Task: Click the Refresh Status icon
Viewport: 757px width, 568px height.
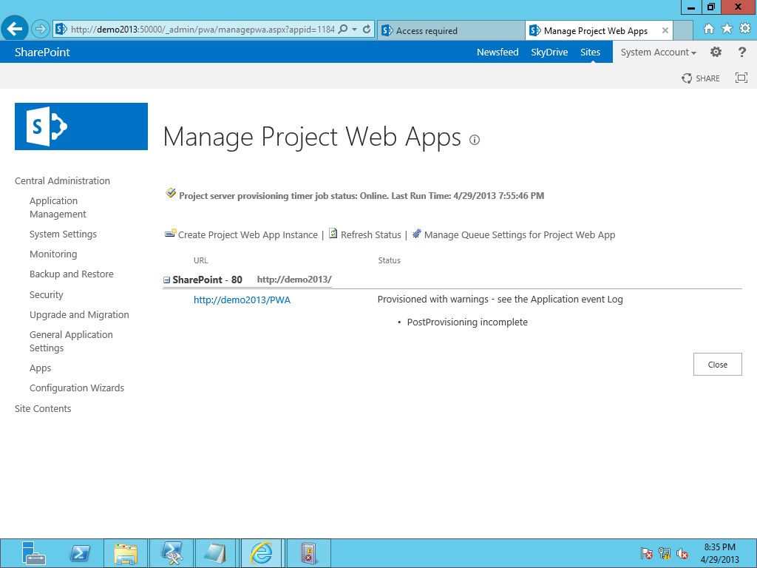Action: pos(333,233)
